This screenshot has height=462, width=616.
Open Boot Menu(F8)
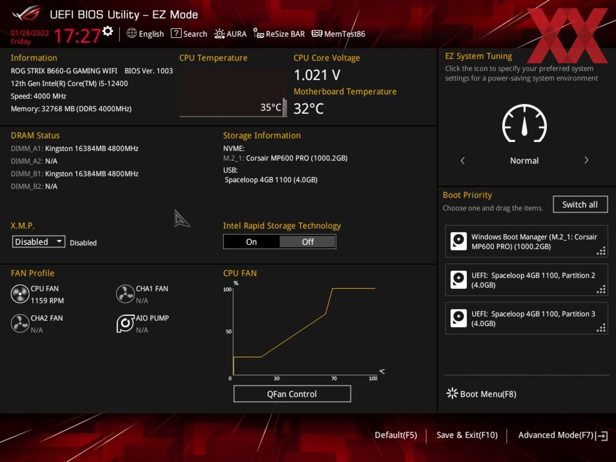click(481, 394)
